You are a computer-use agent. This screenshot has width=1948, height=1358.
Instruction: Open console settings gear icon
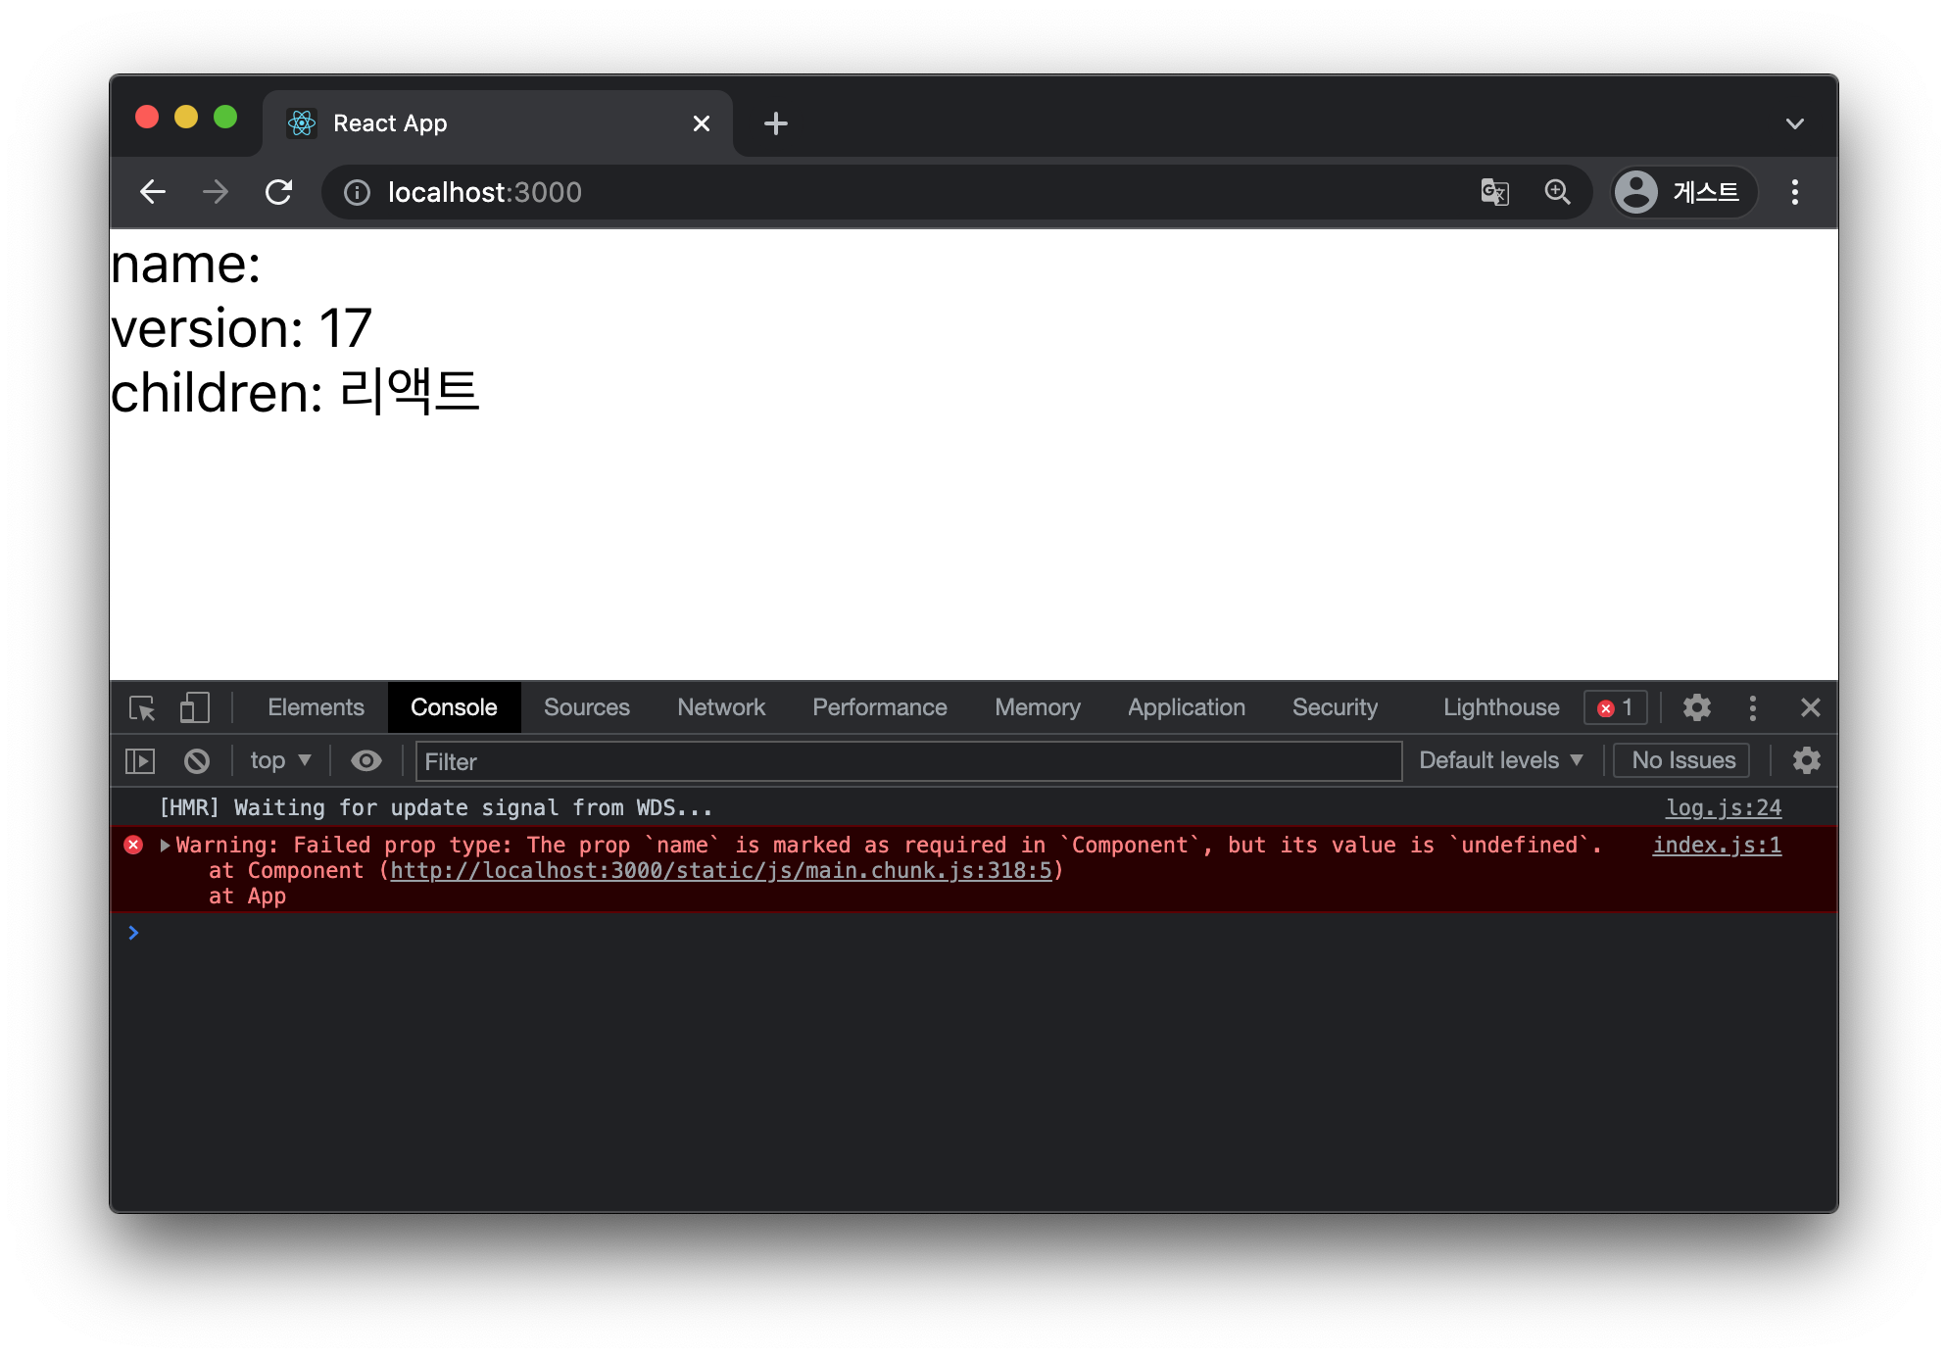(1806, 760)
